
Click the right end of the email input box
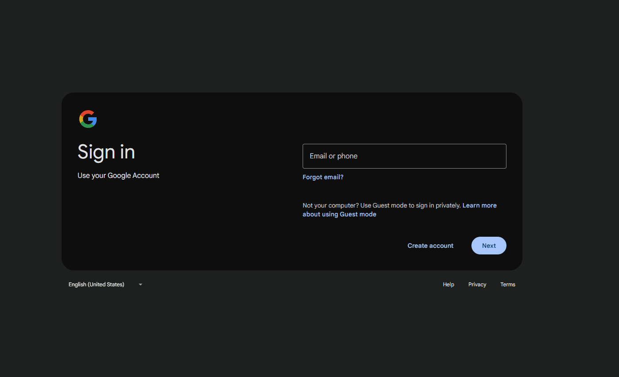tap(496, 156)
